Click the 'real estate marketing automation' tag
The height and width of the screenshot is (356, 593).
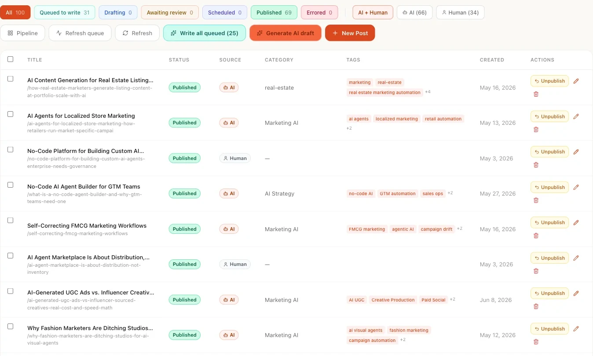coord(384,92)
